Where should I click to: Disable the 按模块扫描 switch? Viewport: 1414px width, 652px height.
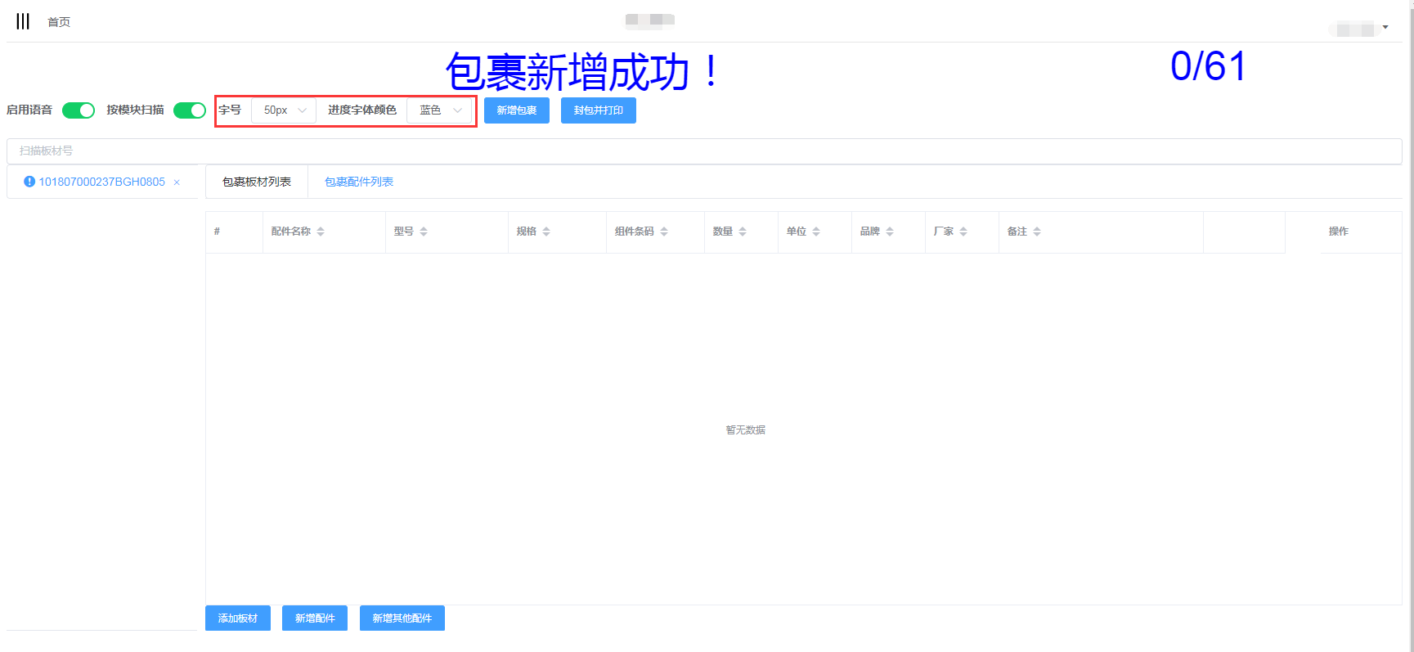(189, 110)
